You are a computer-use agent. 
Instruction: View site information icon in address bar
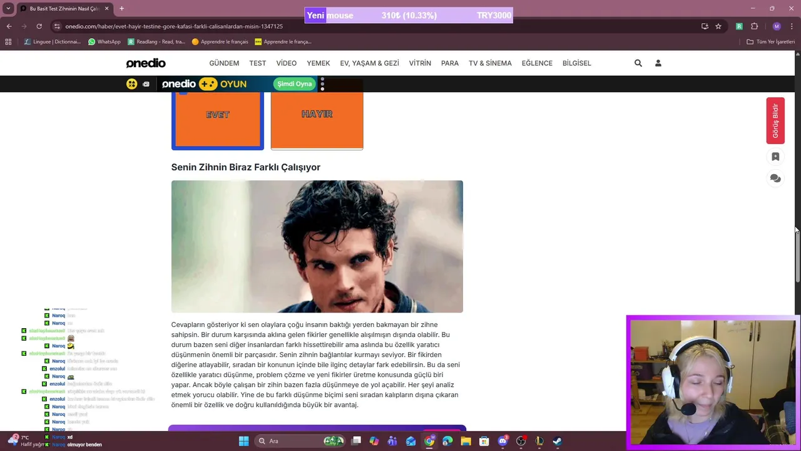point(57,26)
